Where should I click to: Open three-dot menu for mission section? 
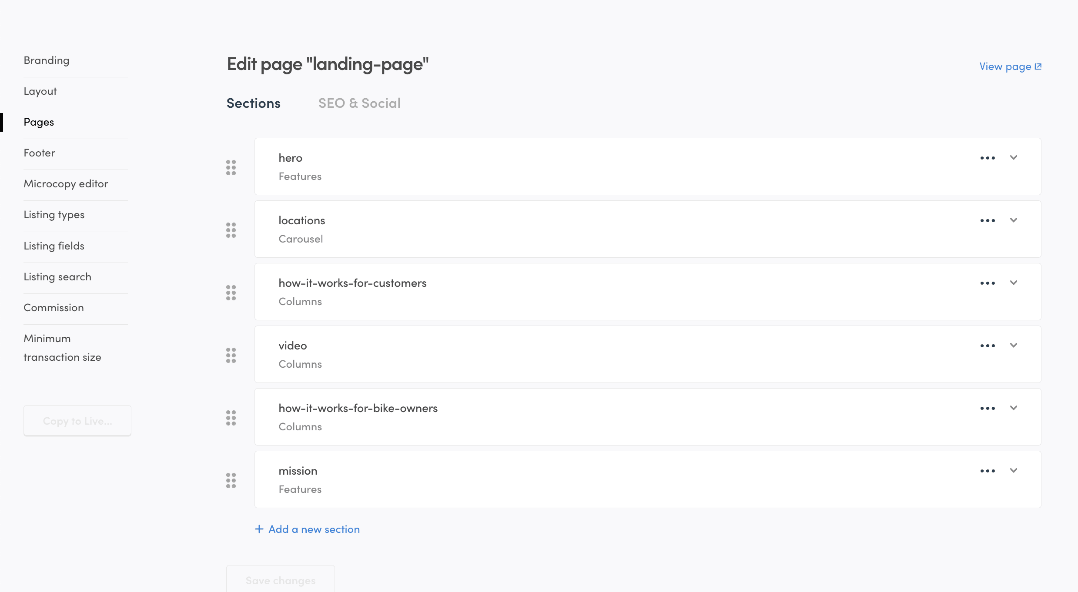click(x=988, y=471)
